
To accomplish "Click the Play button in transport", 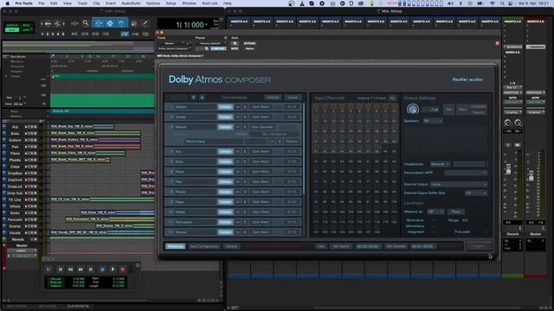I will click(x=113, y=269).
